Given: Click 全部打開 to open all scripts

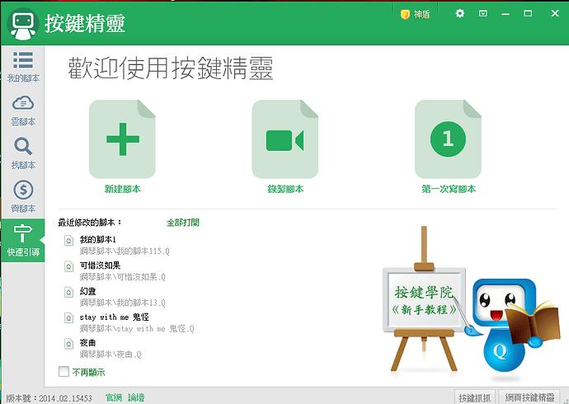Looking at the screenshot, I should [183, 223].
